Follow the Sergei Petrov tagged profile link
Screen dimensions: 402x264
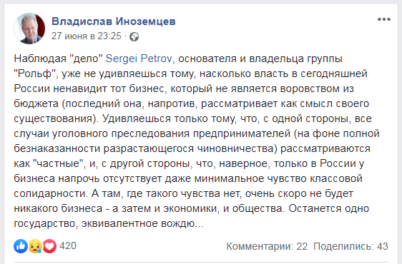[139, 59]
